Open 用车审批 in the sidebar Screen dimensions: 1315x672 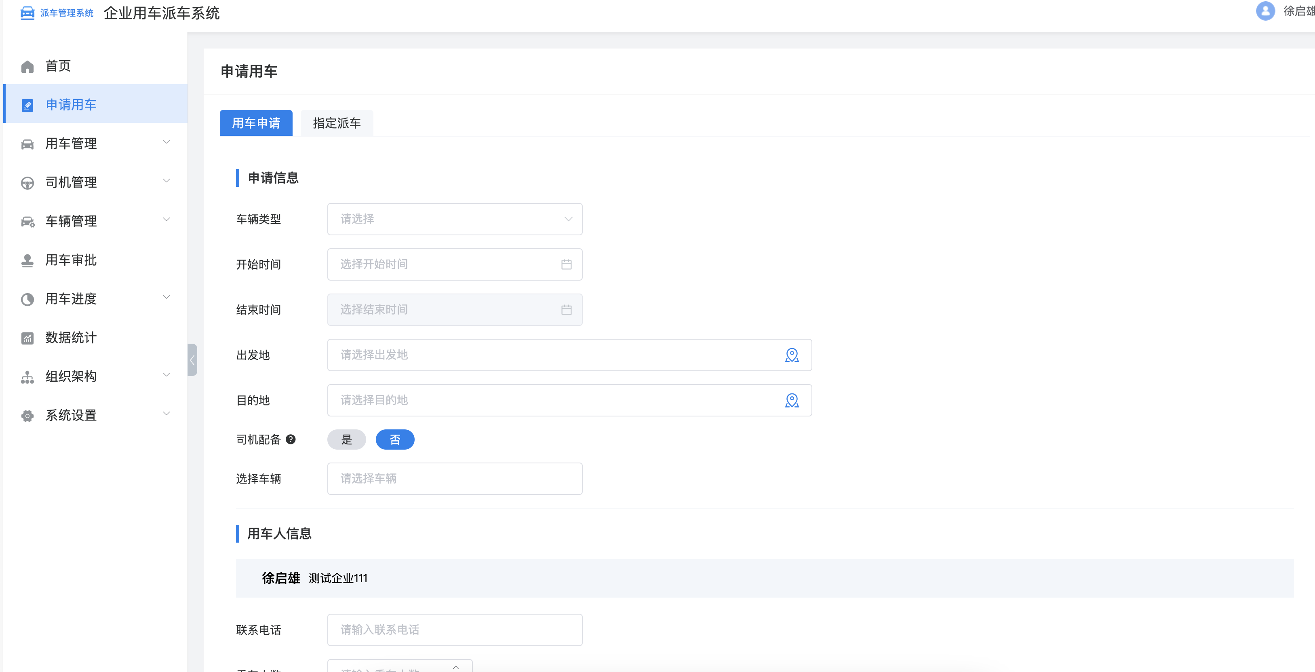tap(95, 260)
